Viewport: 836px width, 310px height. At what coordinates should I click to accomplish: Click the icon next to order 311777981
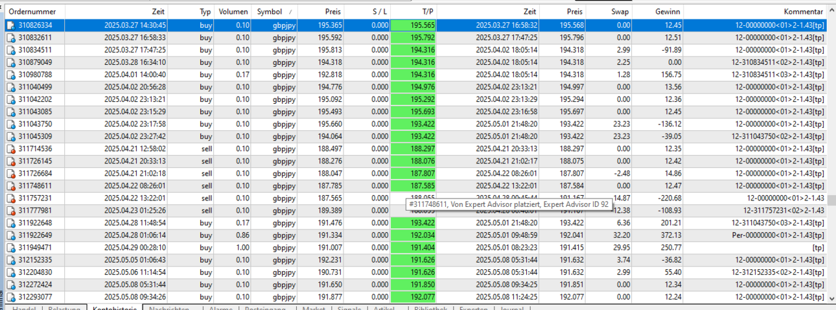coord(11,210)
